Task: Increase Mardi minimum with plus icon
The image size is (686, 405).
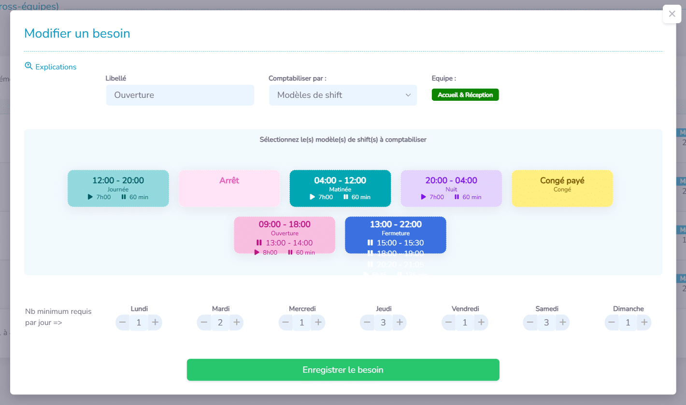Action: [x=237, y=323]
